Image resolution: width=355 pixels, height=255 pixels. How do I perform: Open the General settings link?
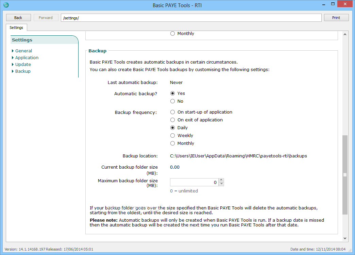pos(23,51)
